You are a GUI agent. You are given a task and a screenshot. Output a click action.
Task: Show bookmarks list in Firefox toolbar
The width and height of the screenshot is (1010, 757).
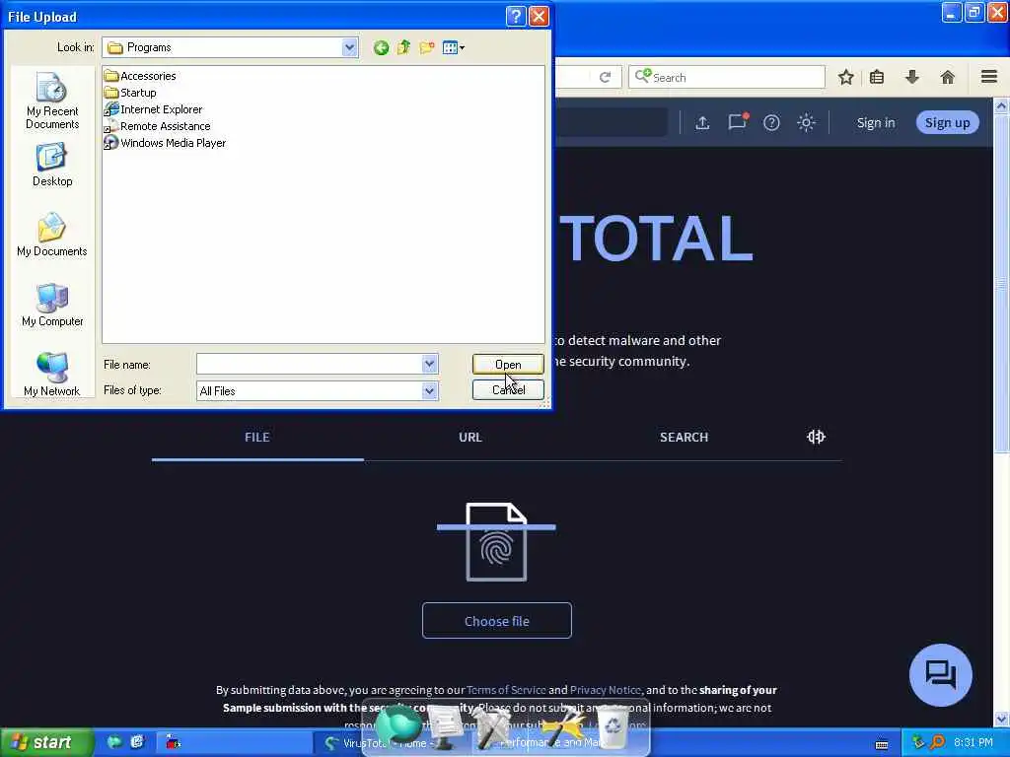click(x=877, y=78)
